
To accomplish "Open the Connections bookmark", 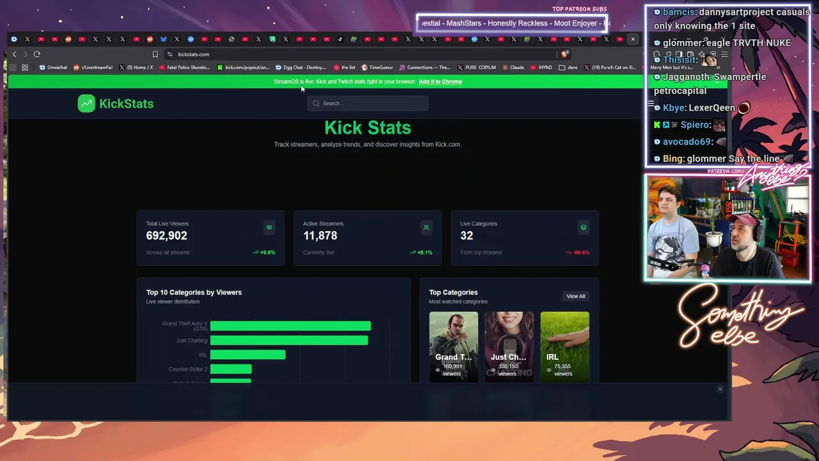I will coord(425,67).
